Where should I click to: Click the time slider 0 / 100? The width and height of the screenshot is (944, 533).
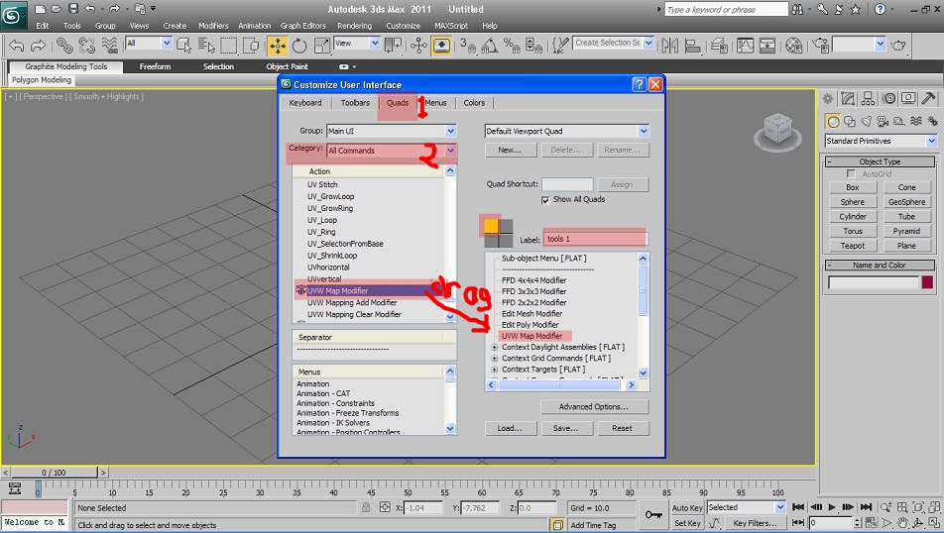tap(54, 473)
